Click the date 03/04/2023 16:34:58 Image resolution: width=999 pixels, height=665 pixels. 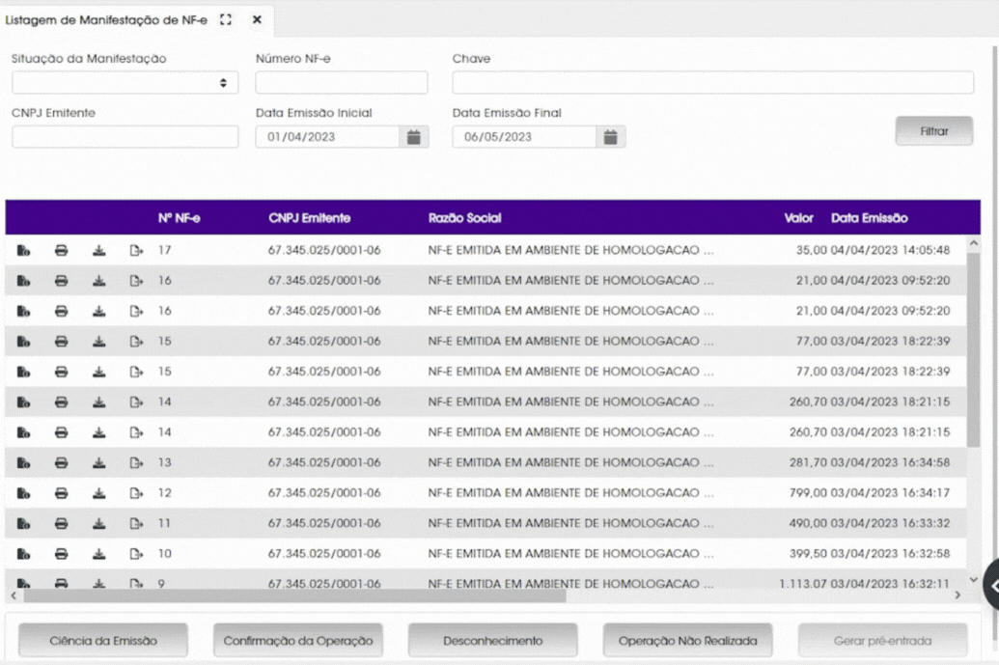[890, 463]
